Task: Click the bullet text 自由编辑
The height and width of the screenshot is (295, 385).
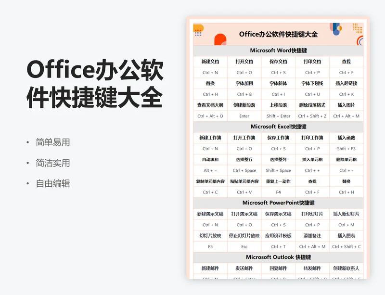Action: pos(53,183)
